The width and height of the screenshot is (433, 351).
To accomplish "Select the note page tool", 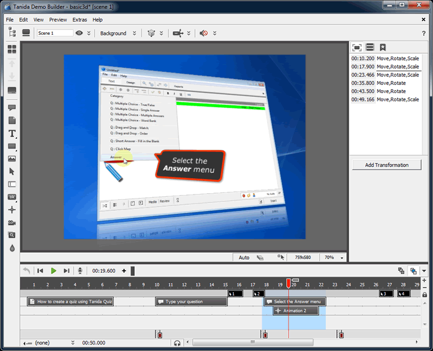I will point(12,120).
